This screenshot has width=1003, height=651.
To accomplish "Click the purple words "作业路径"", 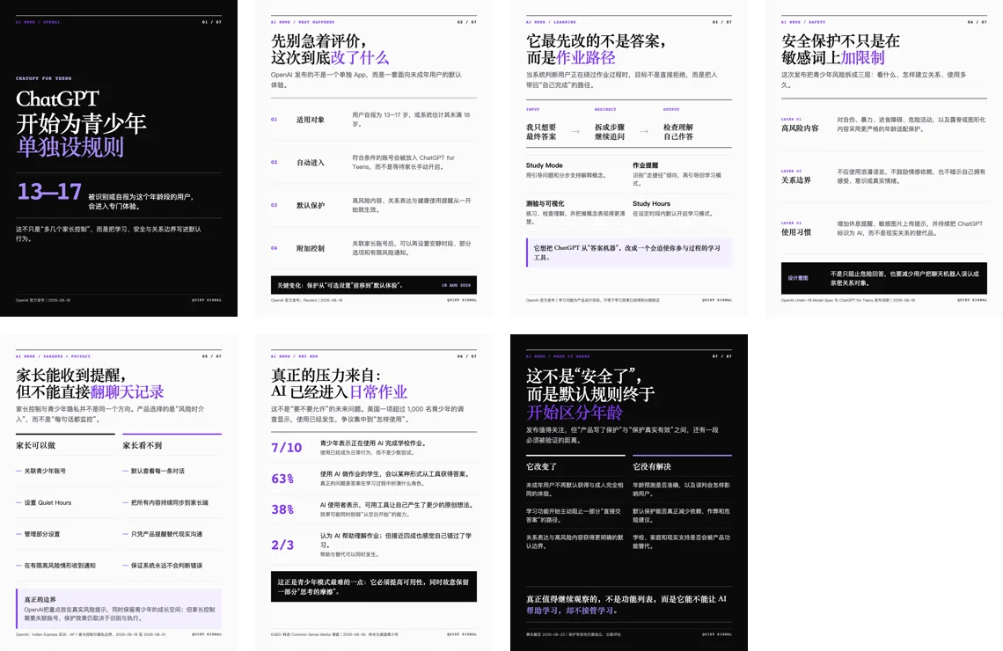I will tap(586, 57).
